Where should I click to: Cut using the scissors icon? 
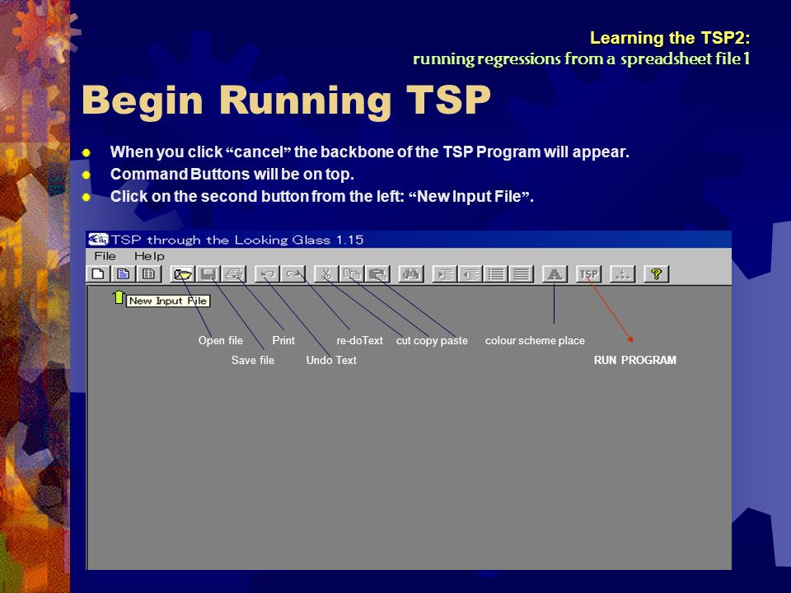pyautogui.click(x=326, y=273)
